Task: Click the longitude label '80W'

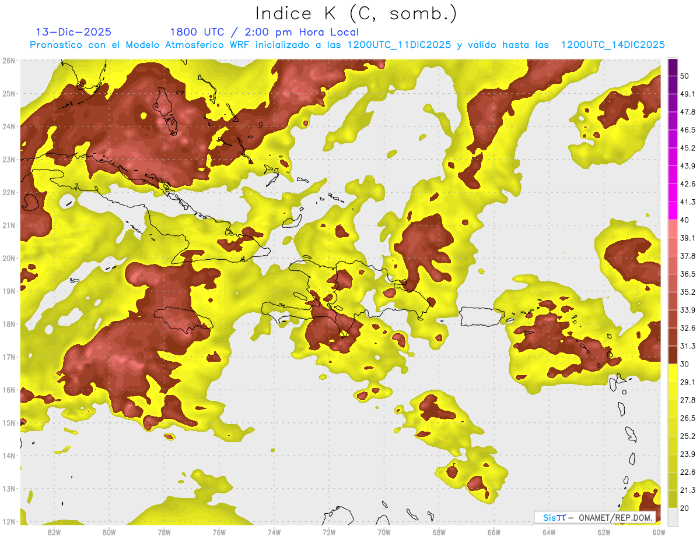Action: 109,532
